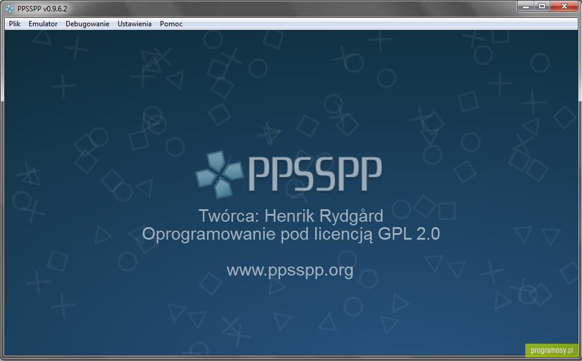582x361 pixels.
Task: Open the Ustawienia menu
Action: point(134,24)
